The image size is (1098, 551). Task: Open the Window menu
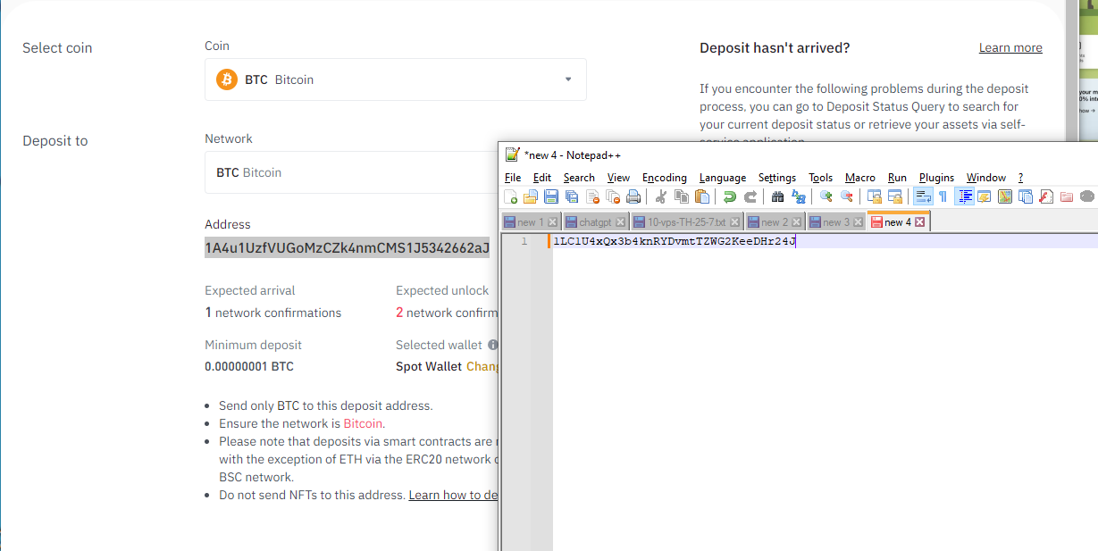(986, 178)
